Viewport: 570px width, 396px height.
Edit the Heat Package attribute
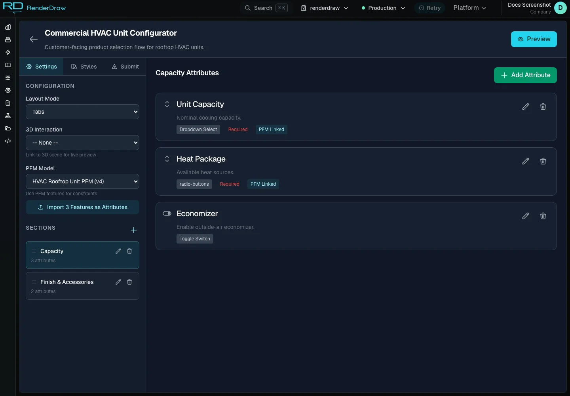pos(526,161)
